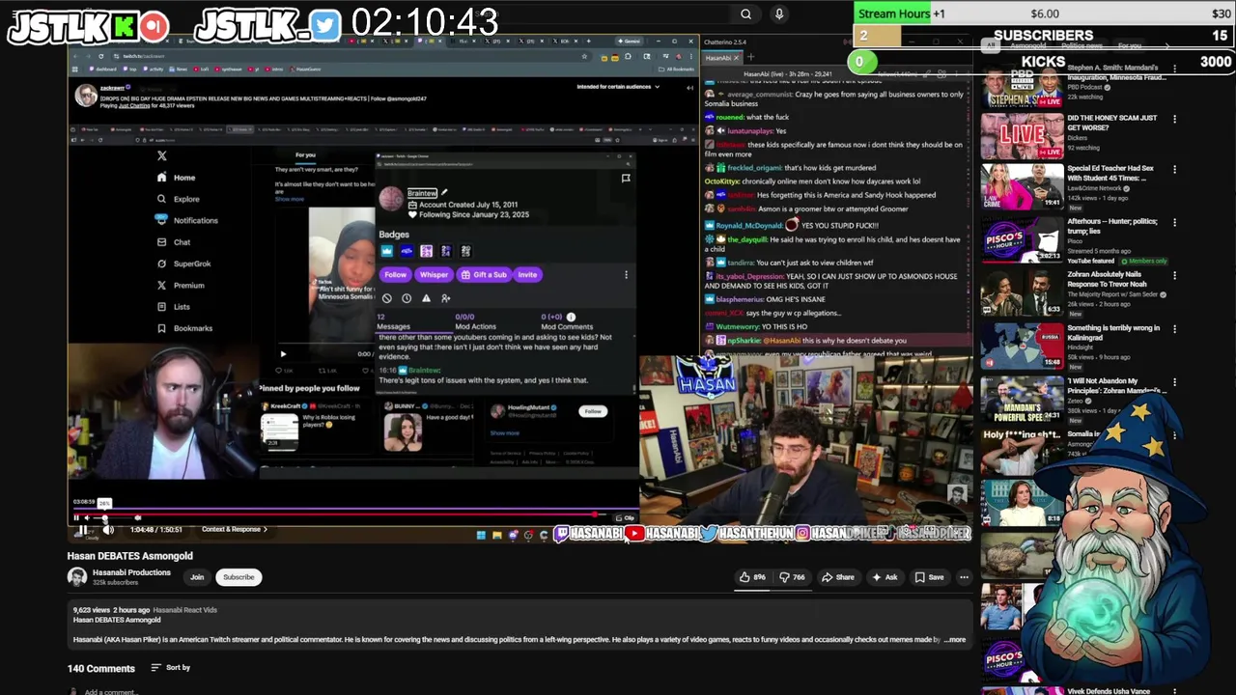Click the File Explorer icon in Hasan's taskbar
The height and width of the screenshot is (695, 1236).
click(x=496, y=535)
